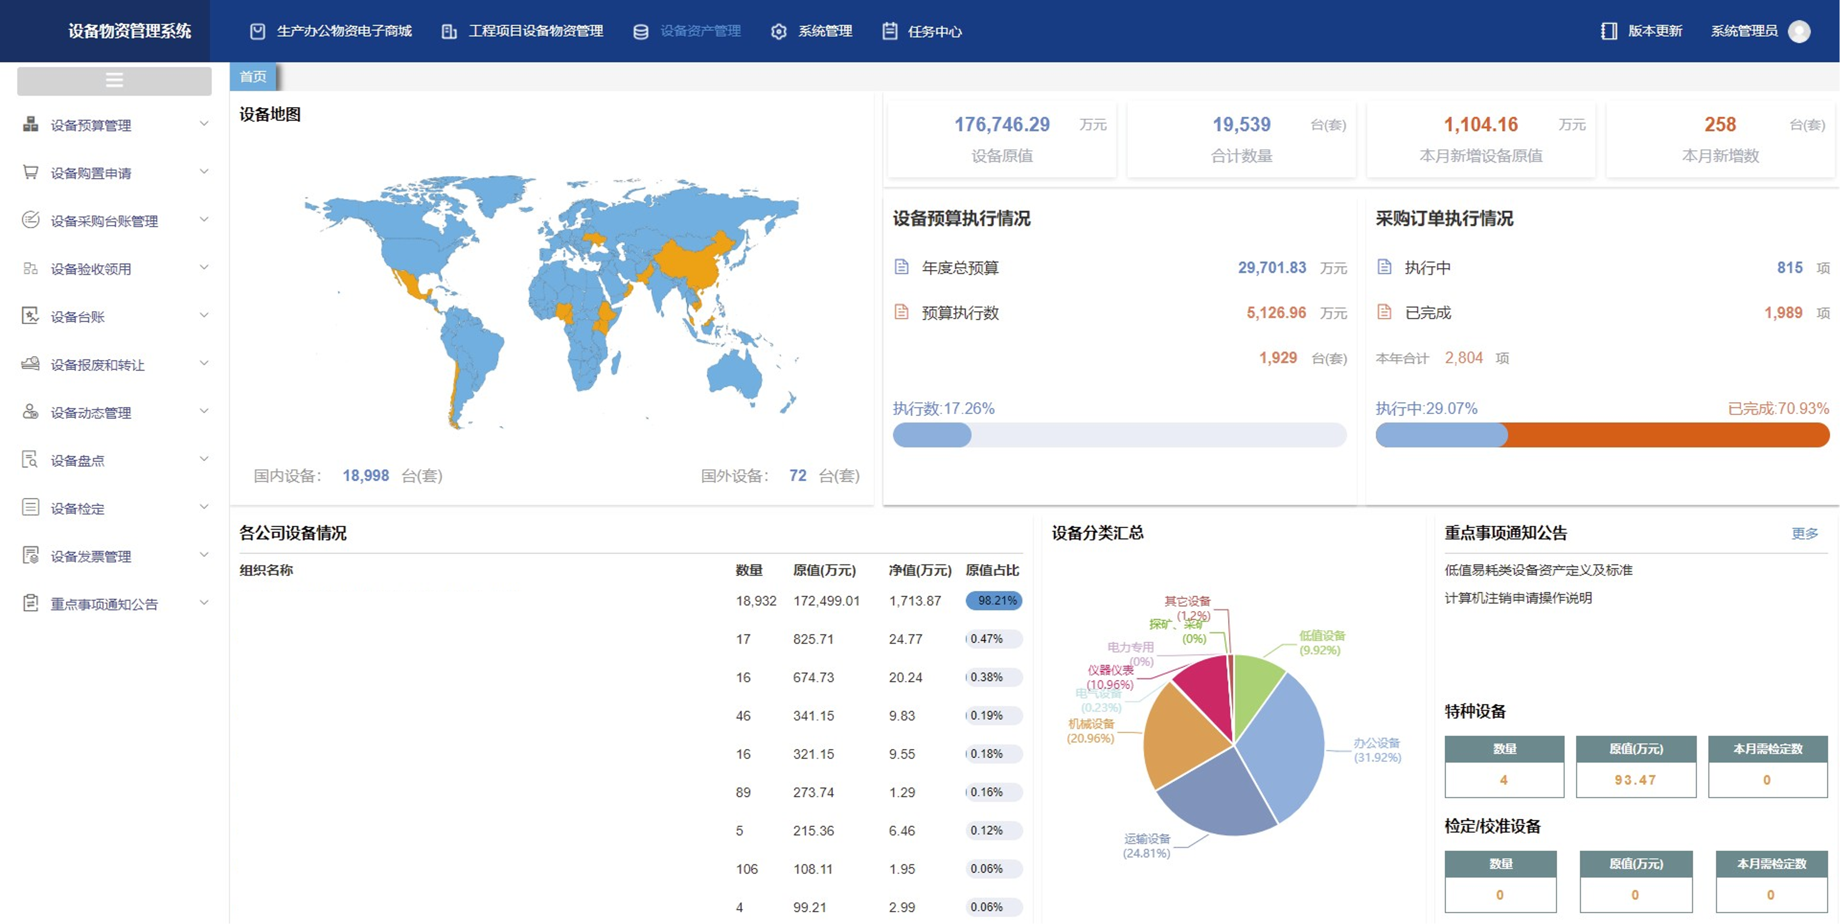Expand the 设备检定 menu chevron

204,506
